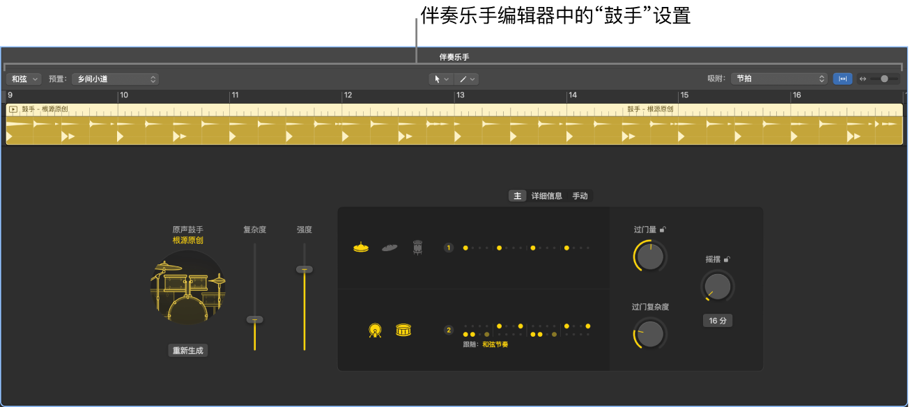Click the horizontal zoom slider knob
The image size is (910, 407).
(885, 79)
